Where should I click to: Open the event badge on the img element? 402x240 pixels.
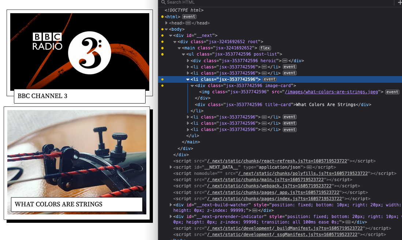(x=392, y=92)
